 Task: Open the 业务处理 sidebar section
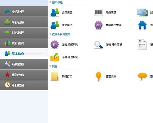pos(24,11)
